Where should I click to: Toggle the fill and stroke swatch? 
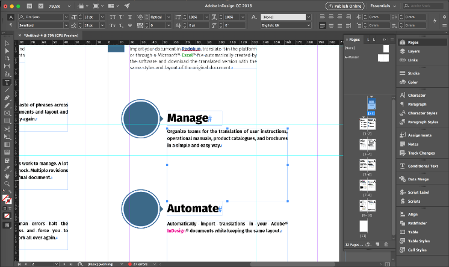(7, 197)
